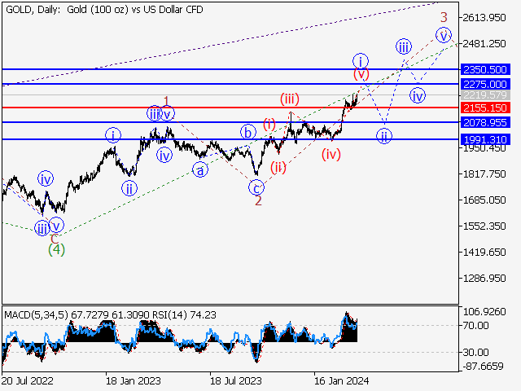Click the circled ii at the forecast dip near 2078.955
Viewport: 521px width, 391px height.
pyautogui.click(x=384, y=136)
